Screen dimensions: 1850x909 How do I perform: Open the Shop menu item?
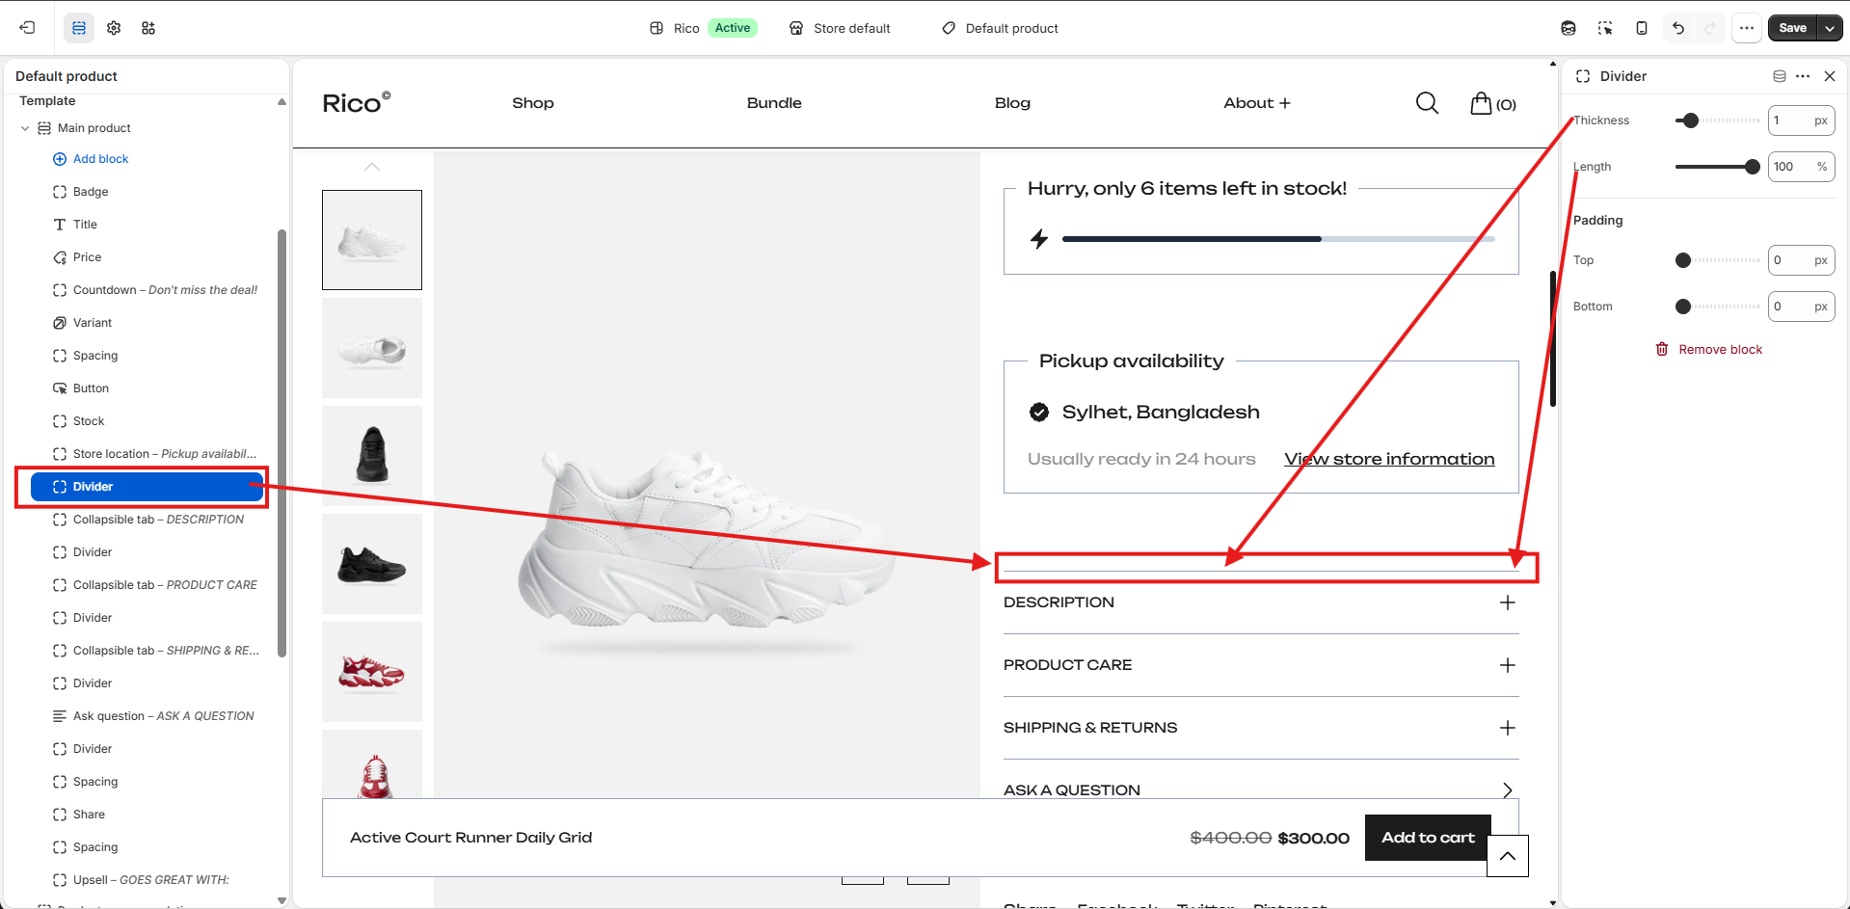[x=533, y=103]
